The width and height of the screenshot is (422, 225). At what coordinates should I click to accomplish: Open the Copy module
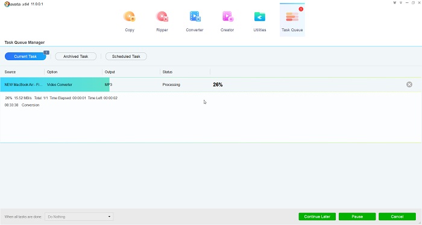click(x=130, y=21)
